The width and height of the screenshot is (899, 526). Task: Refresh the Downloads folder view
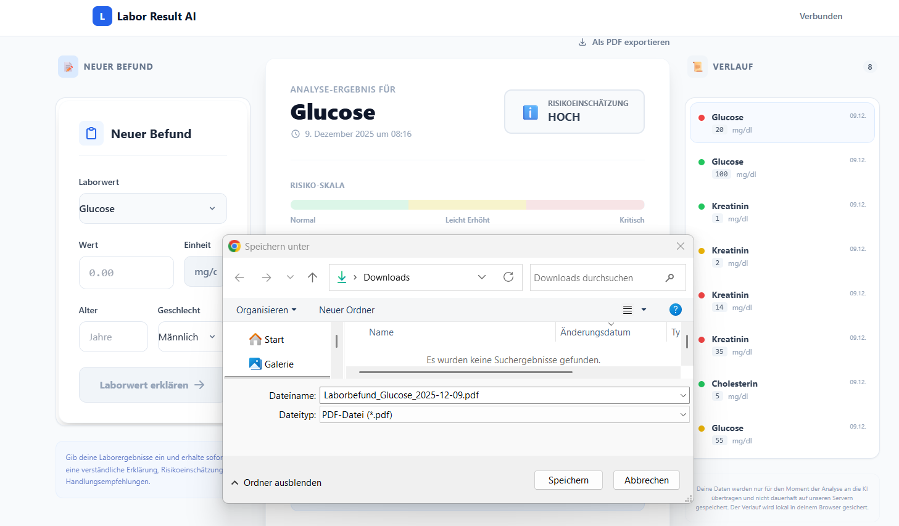click(508, 277)
